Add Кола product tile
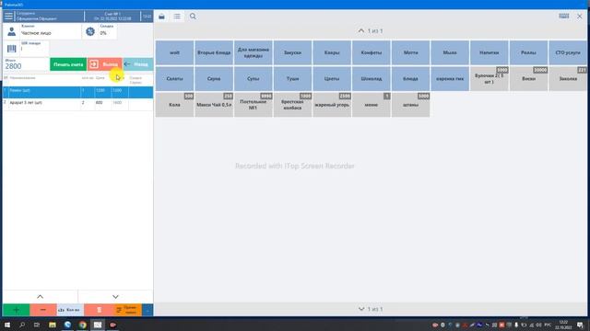This screenshot has height=331, width=590. [174, 105]
